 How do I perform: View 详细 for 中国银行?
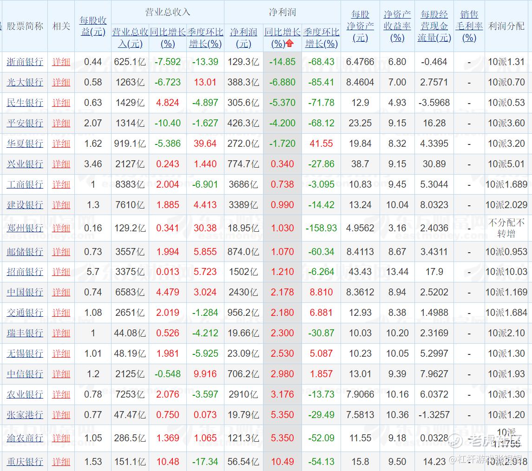pyautogui.click(x=61, y=292)
